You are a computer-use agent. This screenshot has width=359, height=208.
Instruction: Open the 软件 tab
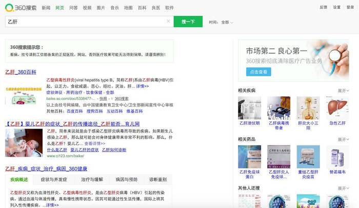click(169, 8)
